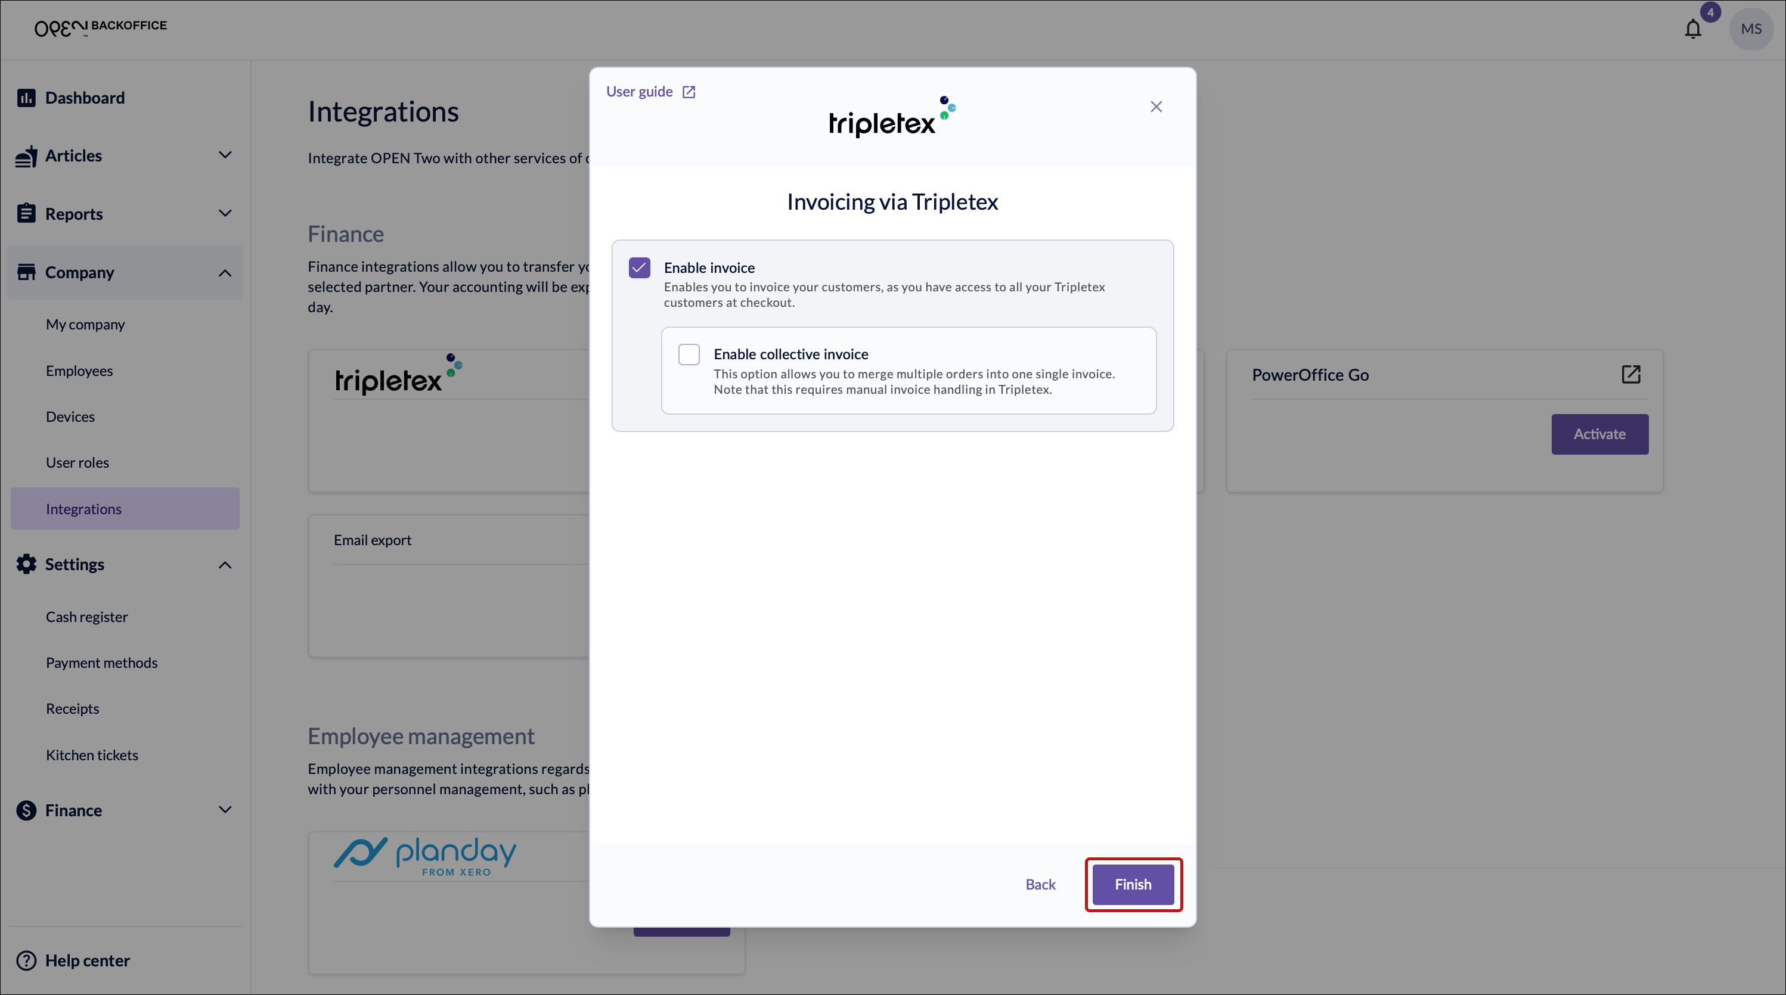Screen dimensions: 1786x995
Task: Click the Help center question icon
Action: 26,960
